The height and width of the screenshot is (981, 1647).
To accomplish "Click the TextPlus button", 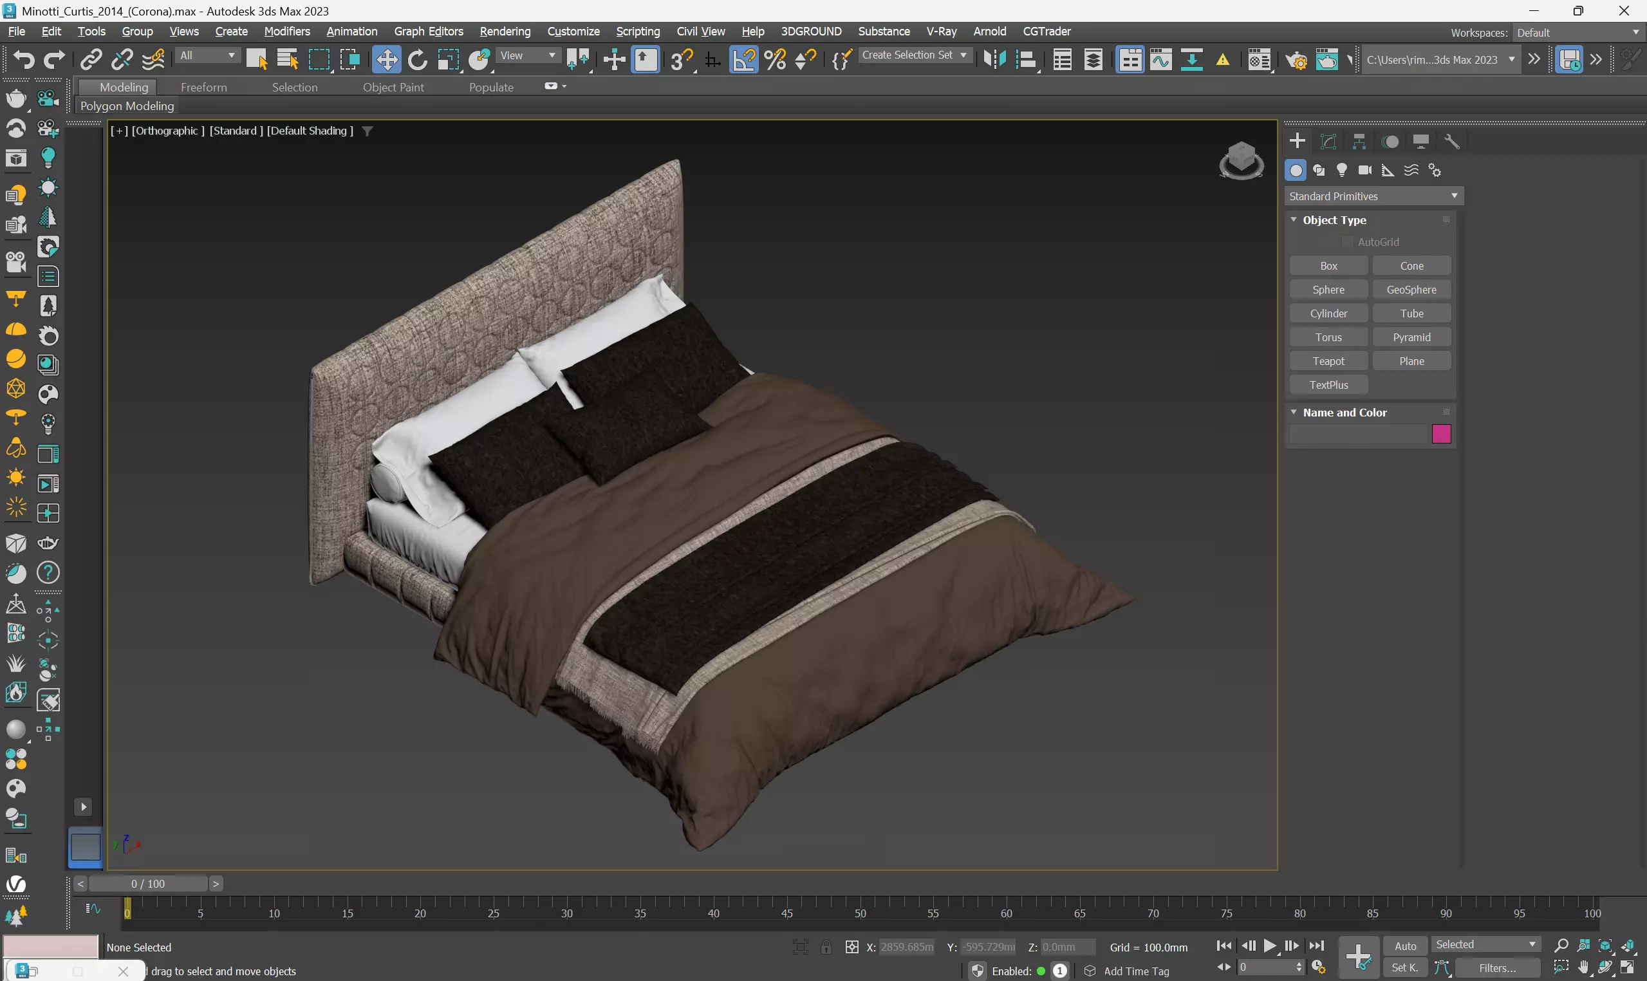I will click(x=1328, y=385).
